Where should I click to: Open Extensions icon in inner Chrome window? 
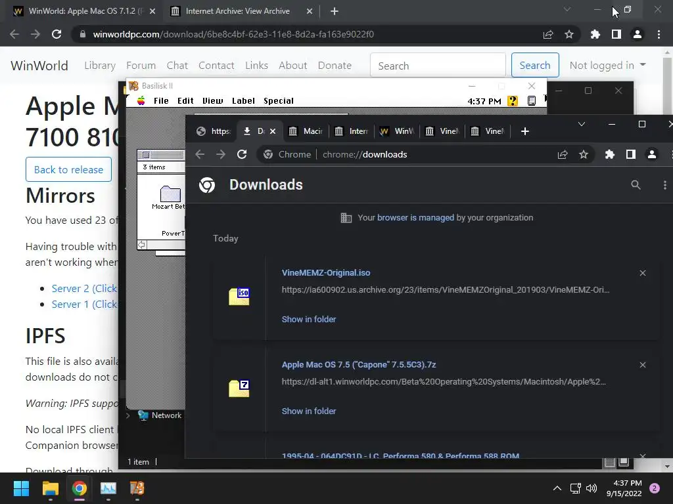coord(609,154)
